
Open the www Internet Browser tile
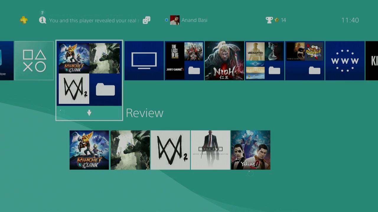(345, 61)
